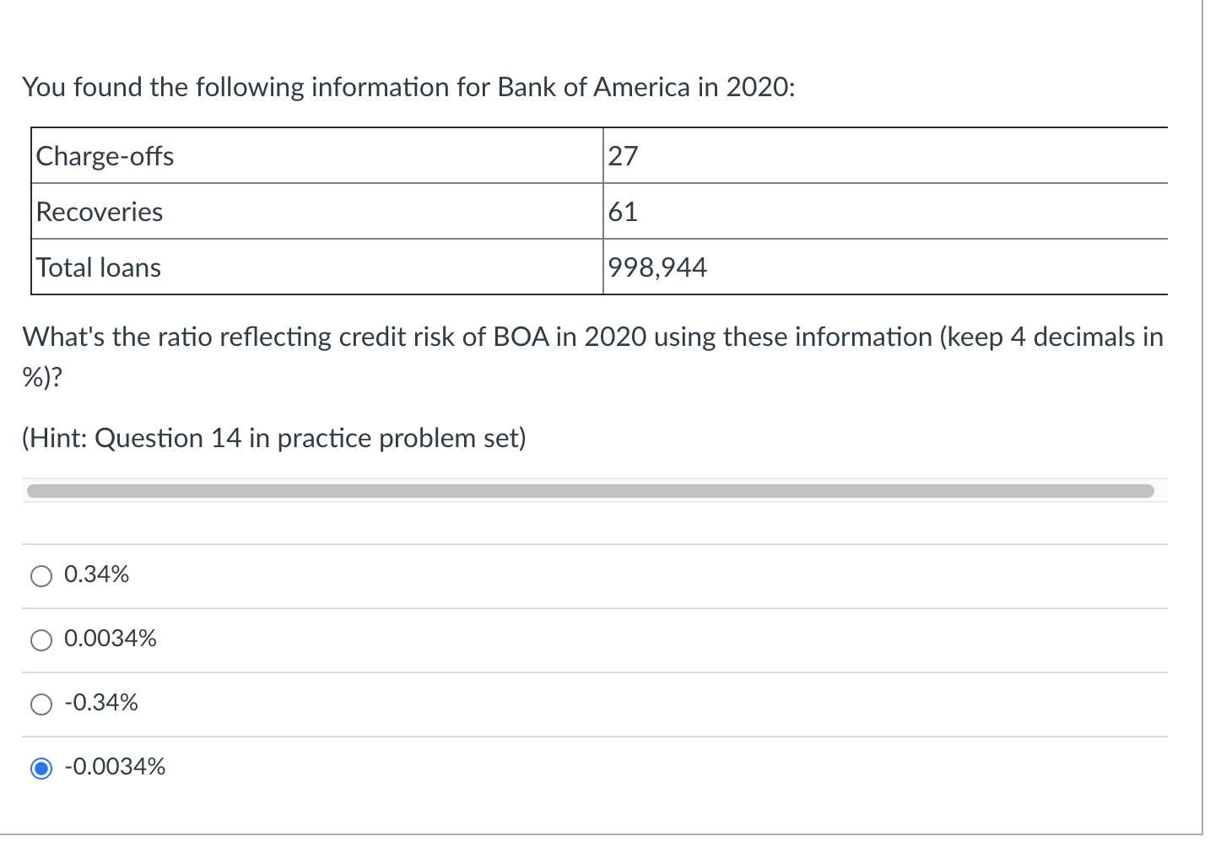Click the Charge-offs table row
The height and width of the screenshot is (842, 1210).
[316, 155]
